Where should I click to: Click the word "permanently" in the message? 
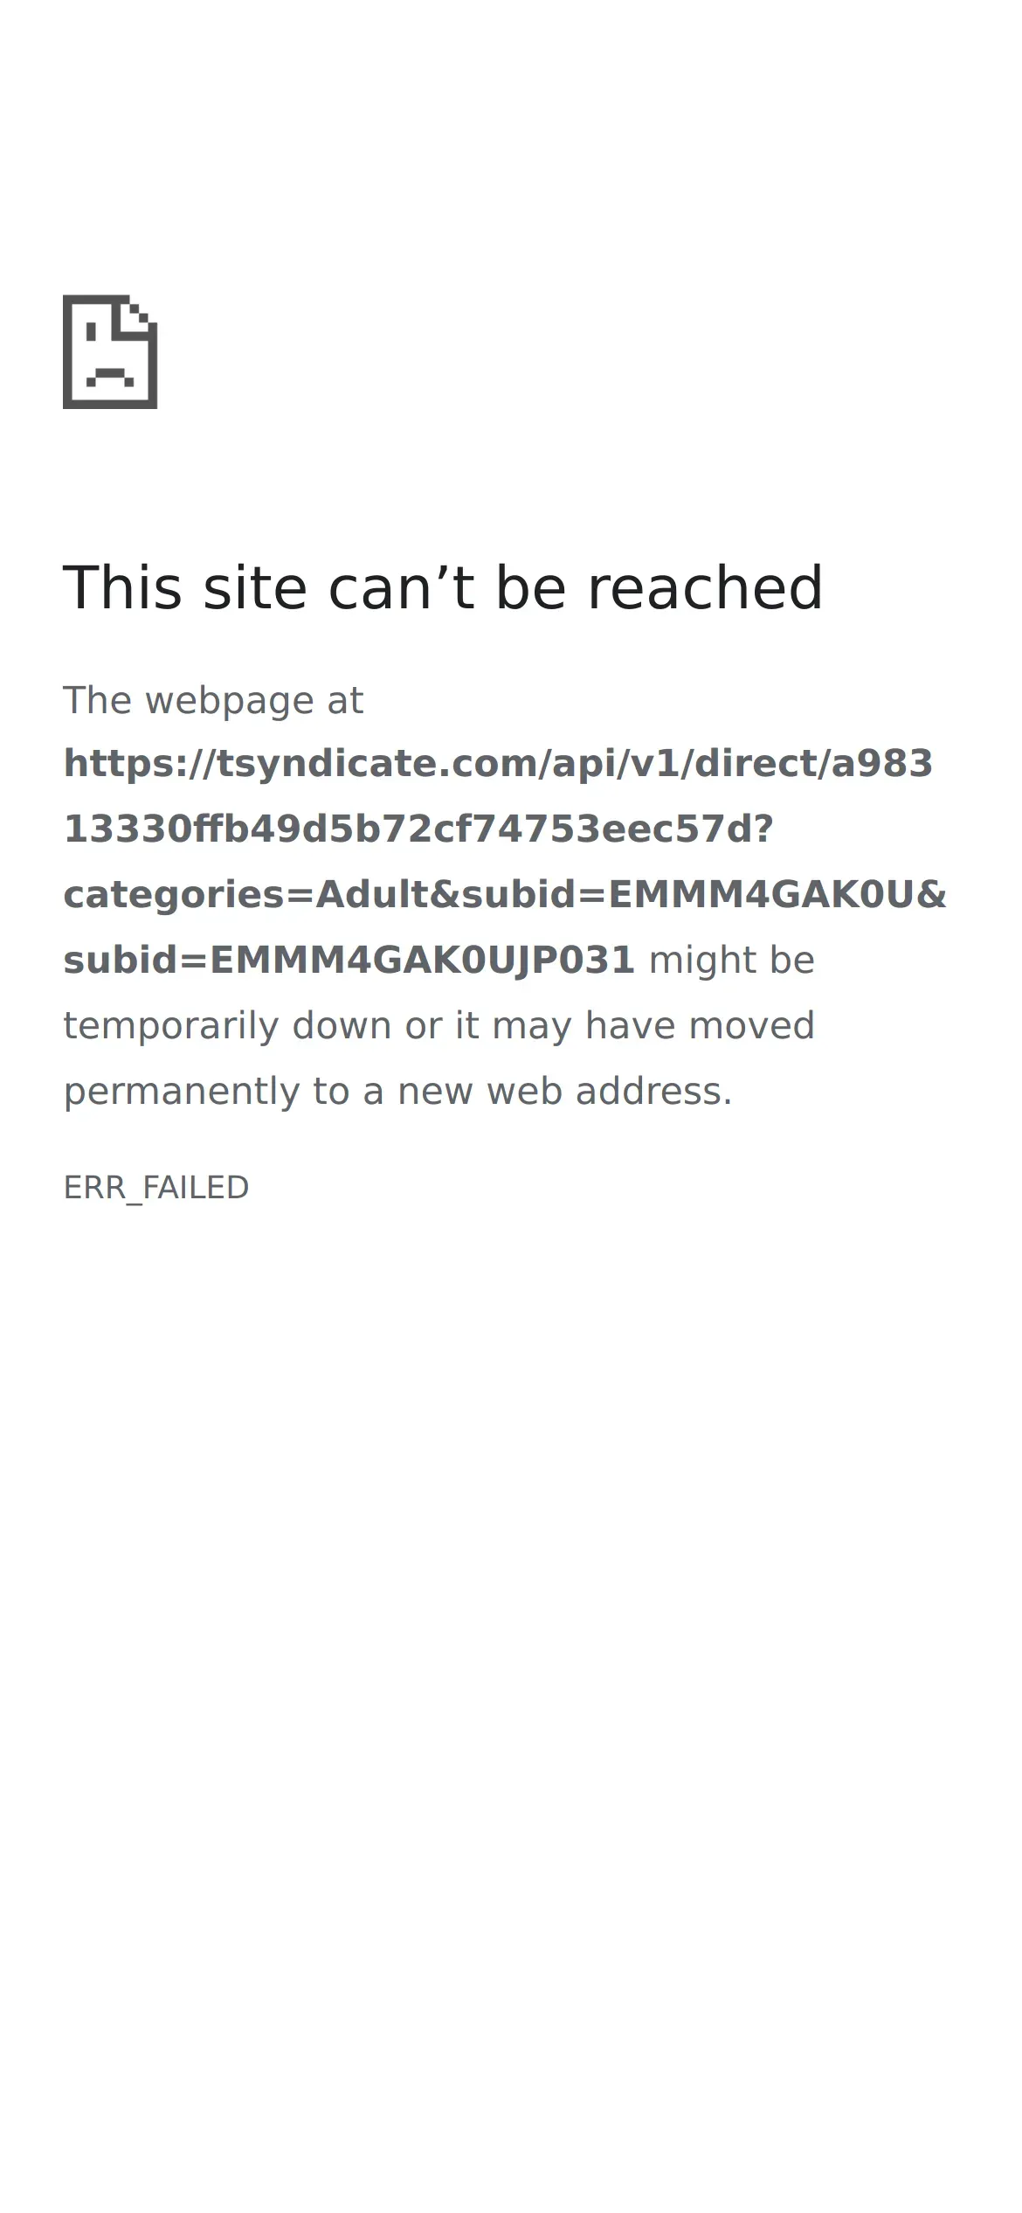tap(181, 1092)
